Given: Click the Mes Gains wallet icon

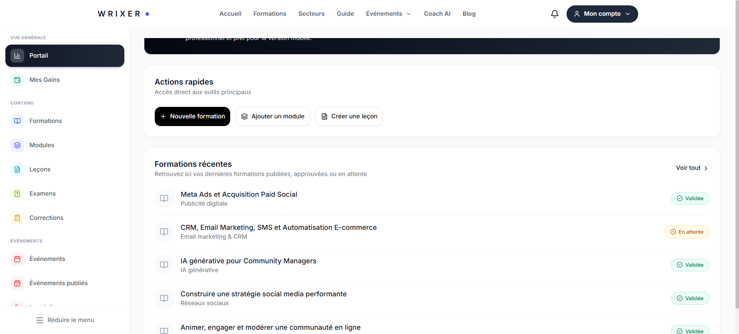Looking at the screenshot, I should [17, 80].
